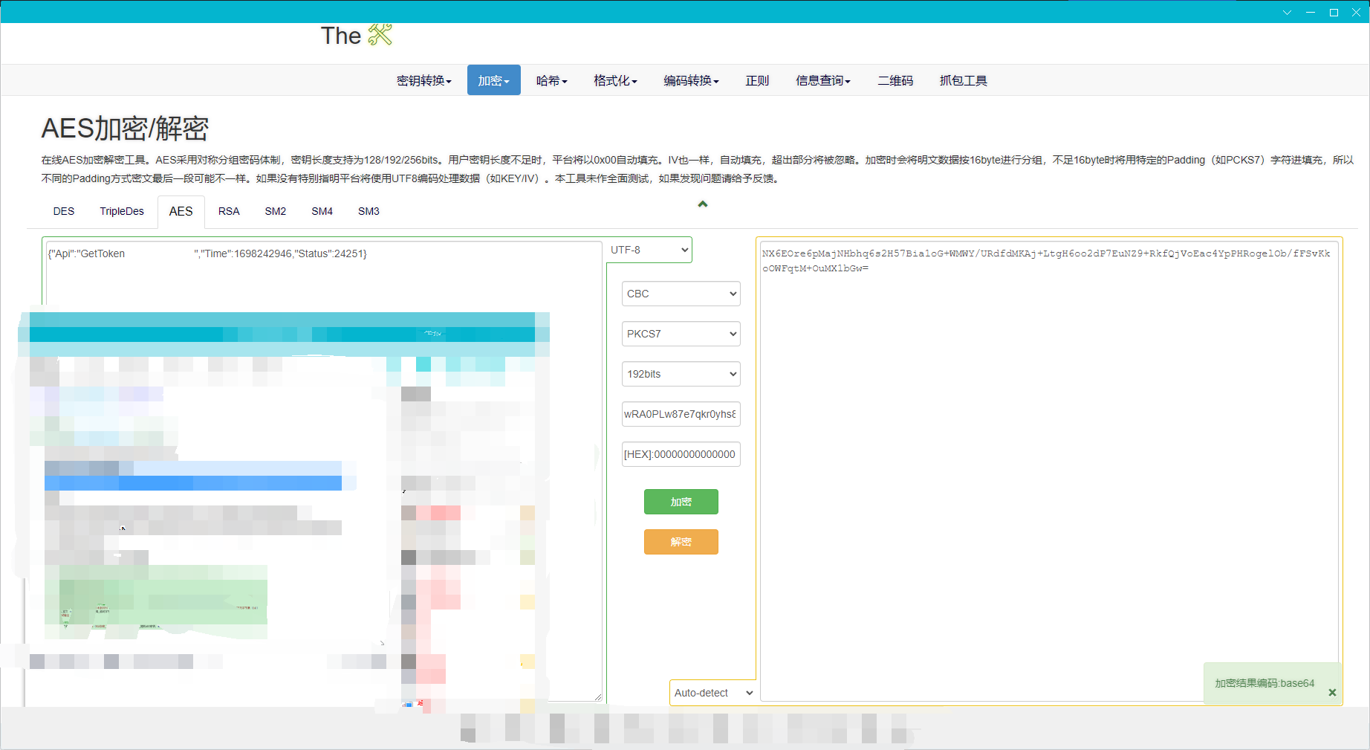This screenshot has width=1370, height=750.
Task: Open the 密钥转换 menu
Action: tap(423, 80)
